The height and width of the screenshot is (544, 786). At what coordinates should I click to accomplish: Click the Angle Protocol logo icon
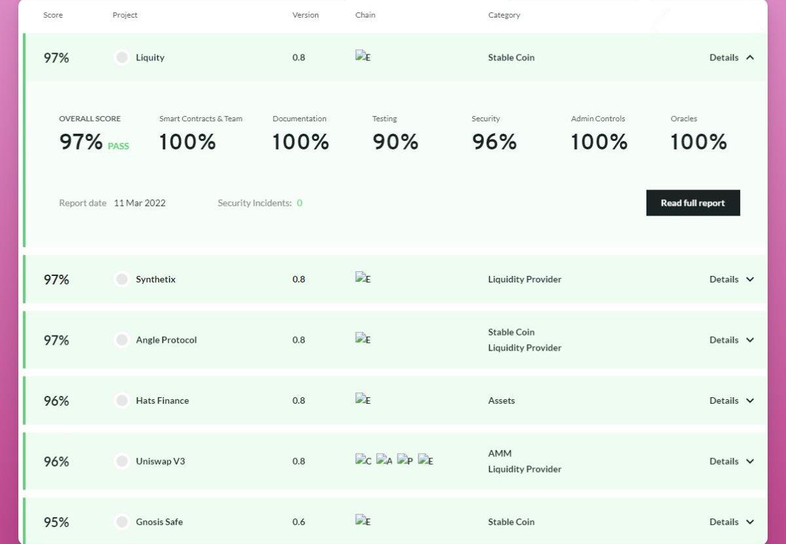click(x=122, y=340)
